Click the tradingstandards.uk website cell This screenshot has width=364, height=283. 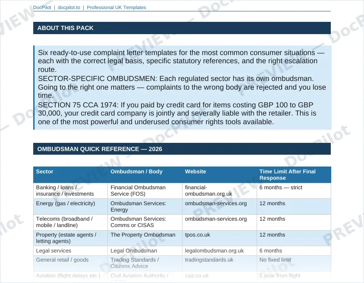pos(219,263)
